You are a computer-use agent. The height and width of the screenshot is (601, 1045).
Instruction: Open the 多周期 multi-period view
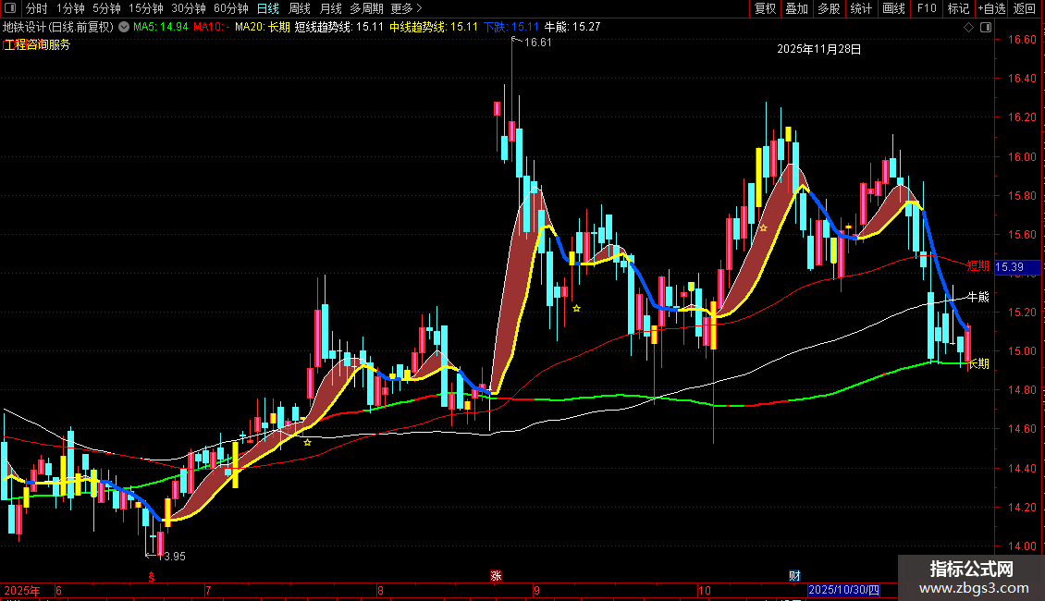pos(366,8)
